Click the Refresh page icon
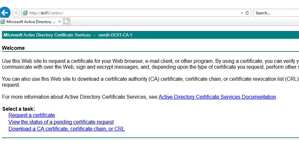This screenshot has width=299, height=156. [x=247, y=13]
